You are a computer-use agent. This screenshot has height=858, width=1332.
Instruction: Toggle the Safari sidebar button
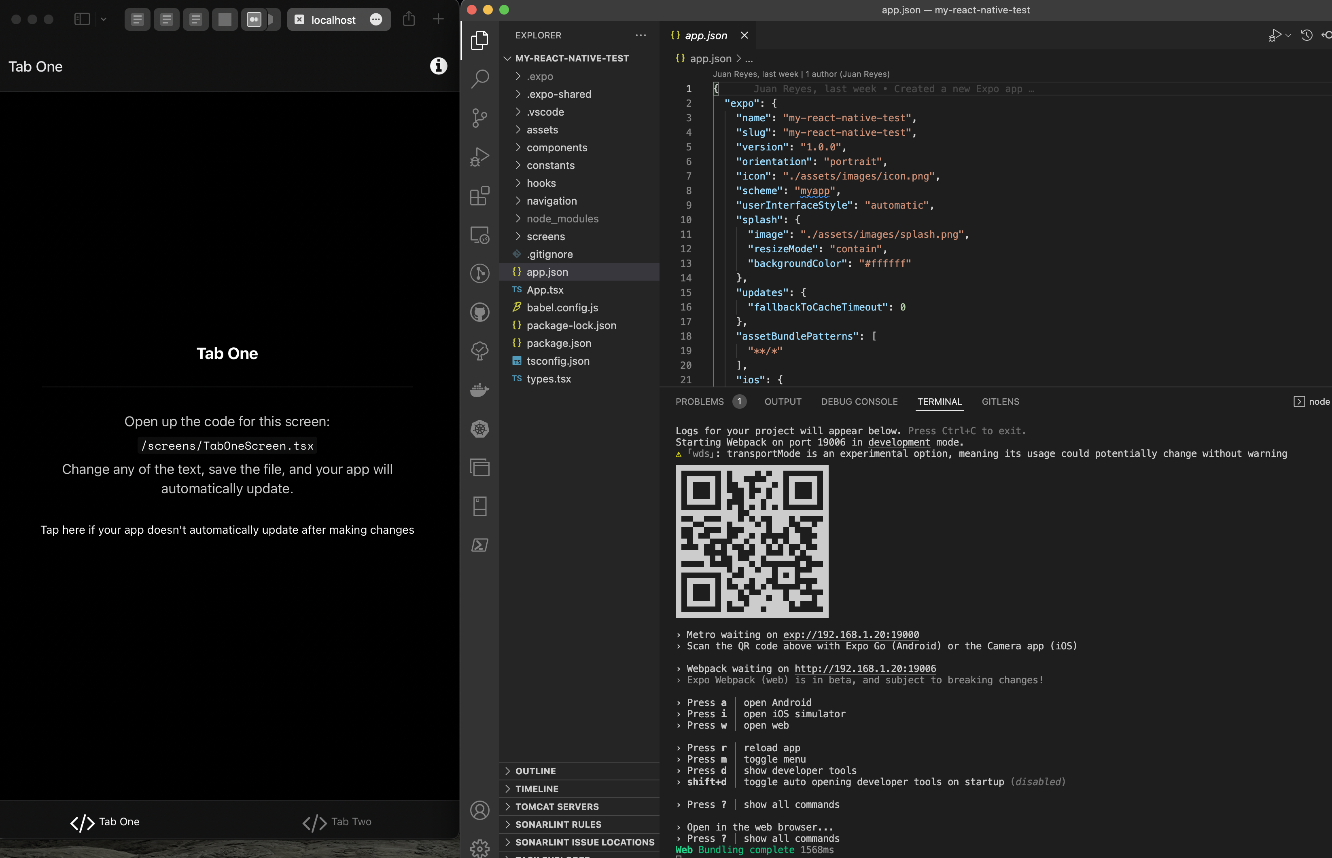82,19
